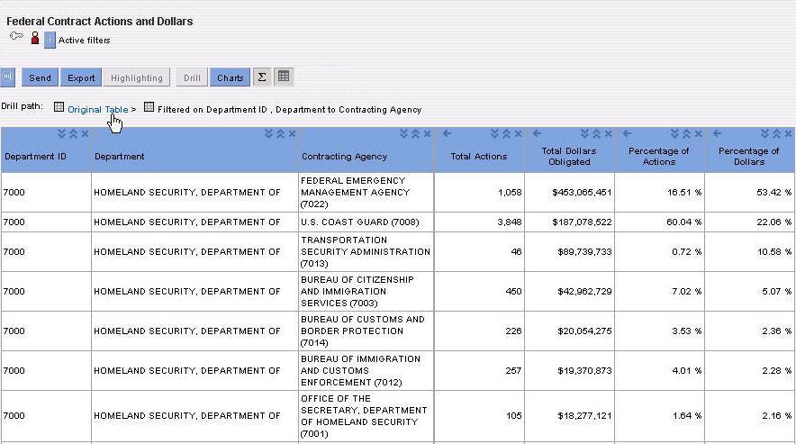Image resolution: width=796 pixels, height=444 pixels.
Task: Click the 60.04 % actions percentage
Action: pyautogui.click(x=683, y=222)
